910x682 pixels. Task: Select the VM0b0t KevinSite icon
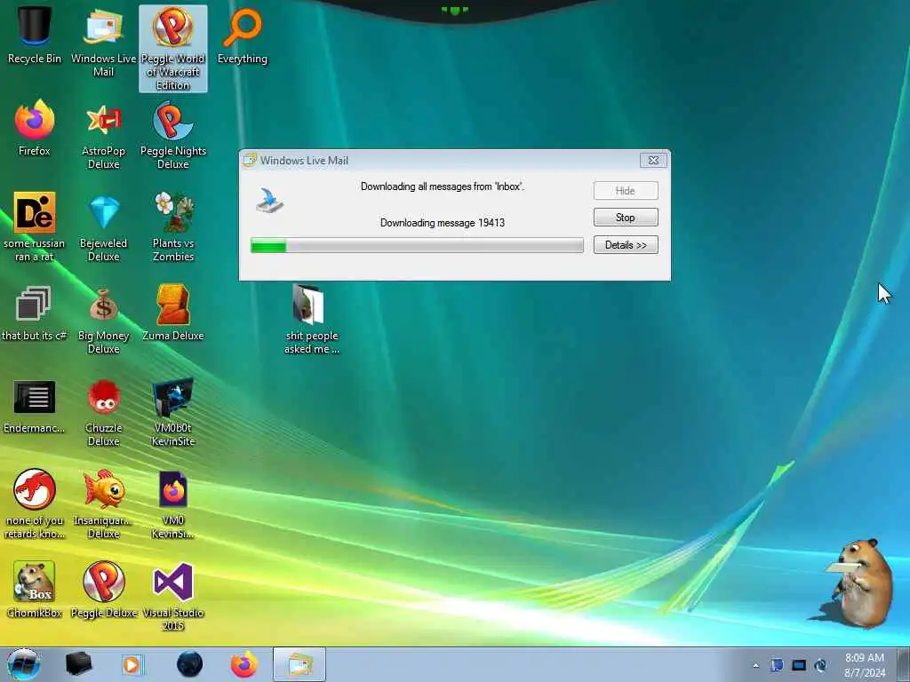(173, 412)
